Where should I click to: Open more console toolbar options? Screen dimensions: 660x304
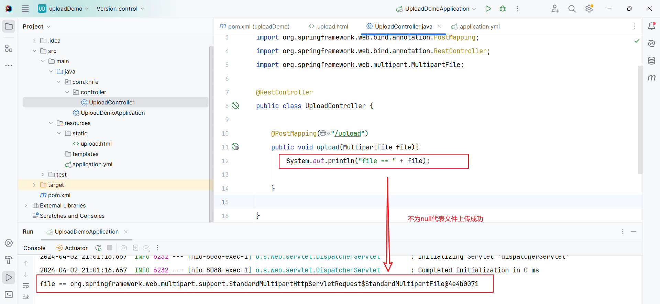click(157, 248)
